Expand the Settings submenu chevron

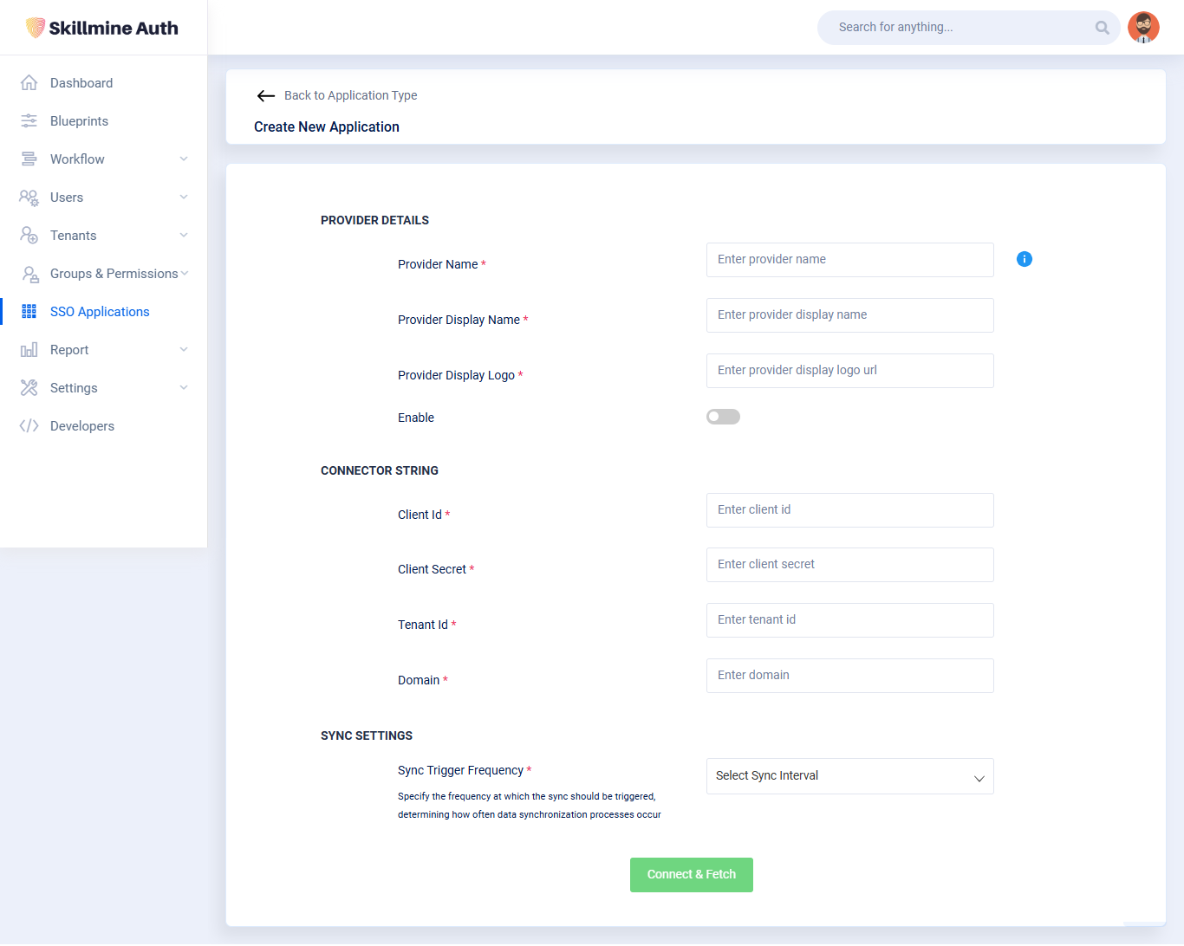click(184, 388)
